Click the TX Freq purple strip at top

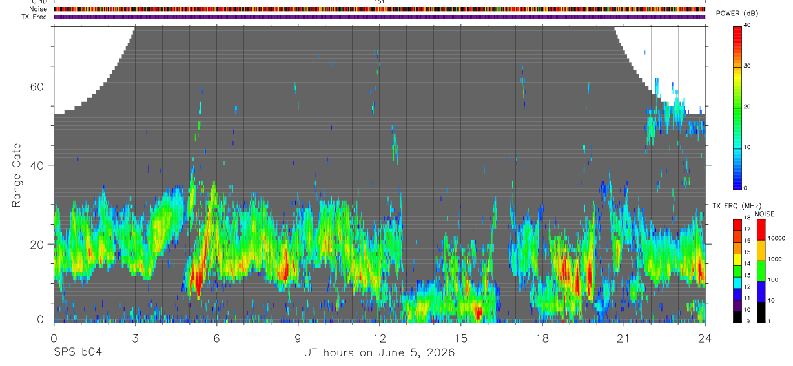(380, 17)
